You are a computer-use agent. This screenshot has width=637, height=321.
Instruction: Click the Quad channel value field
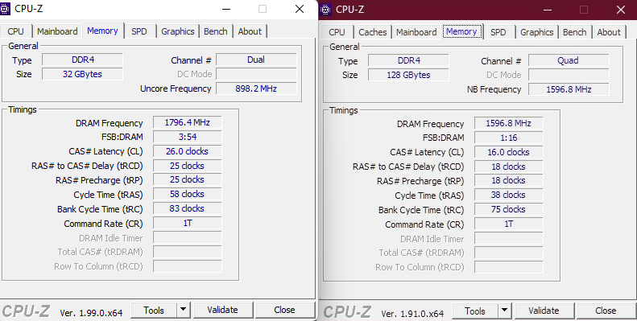pyautogui.click(x=569, y=60)
